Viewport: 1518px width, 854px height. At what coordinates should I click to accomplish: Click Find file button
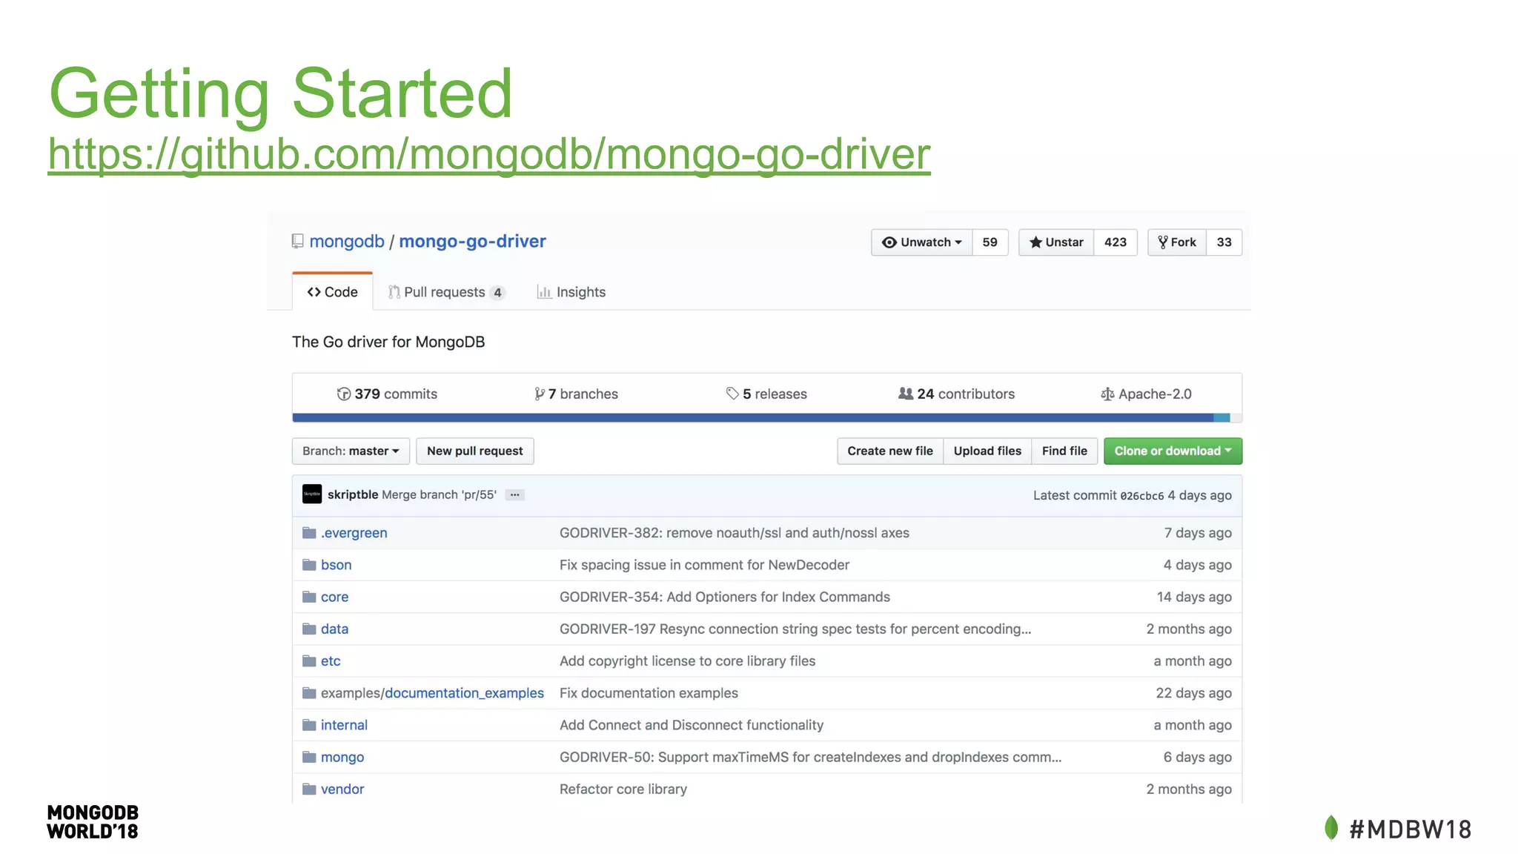pyautogui.click(x=1064, y=451)
